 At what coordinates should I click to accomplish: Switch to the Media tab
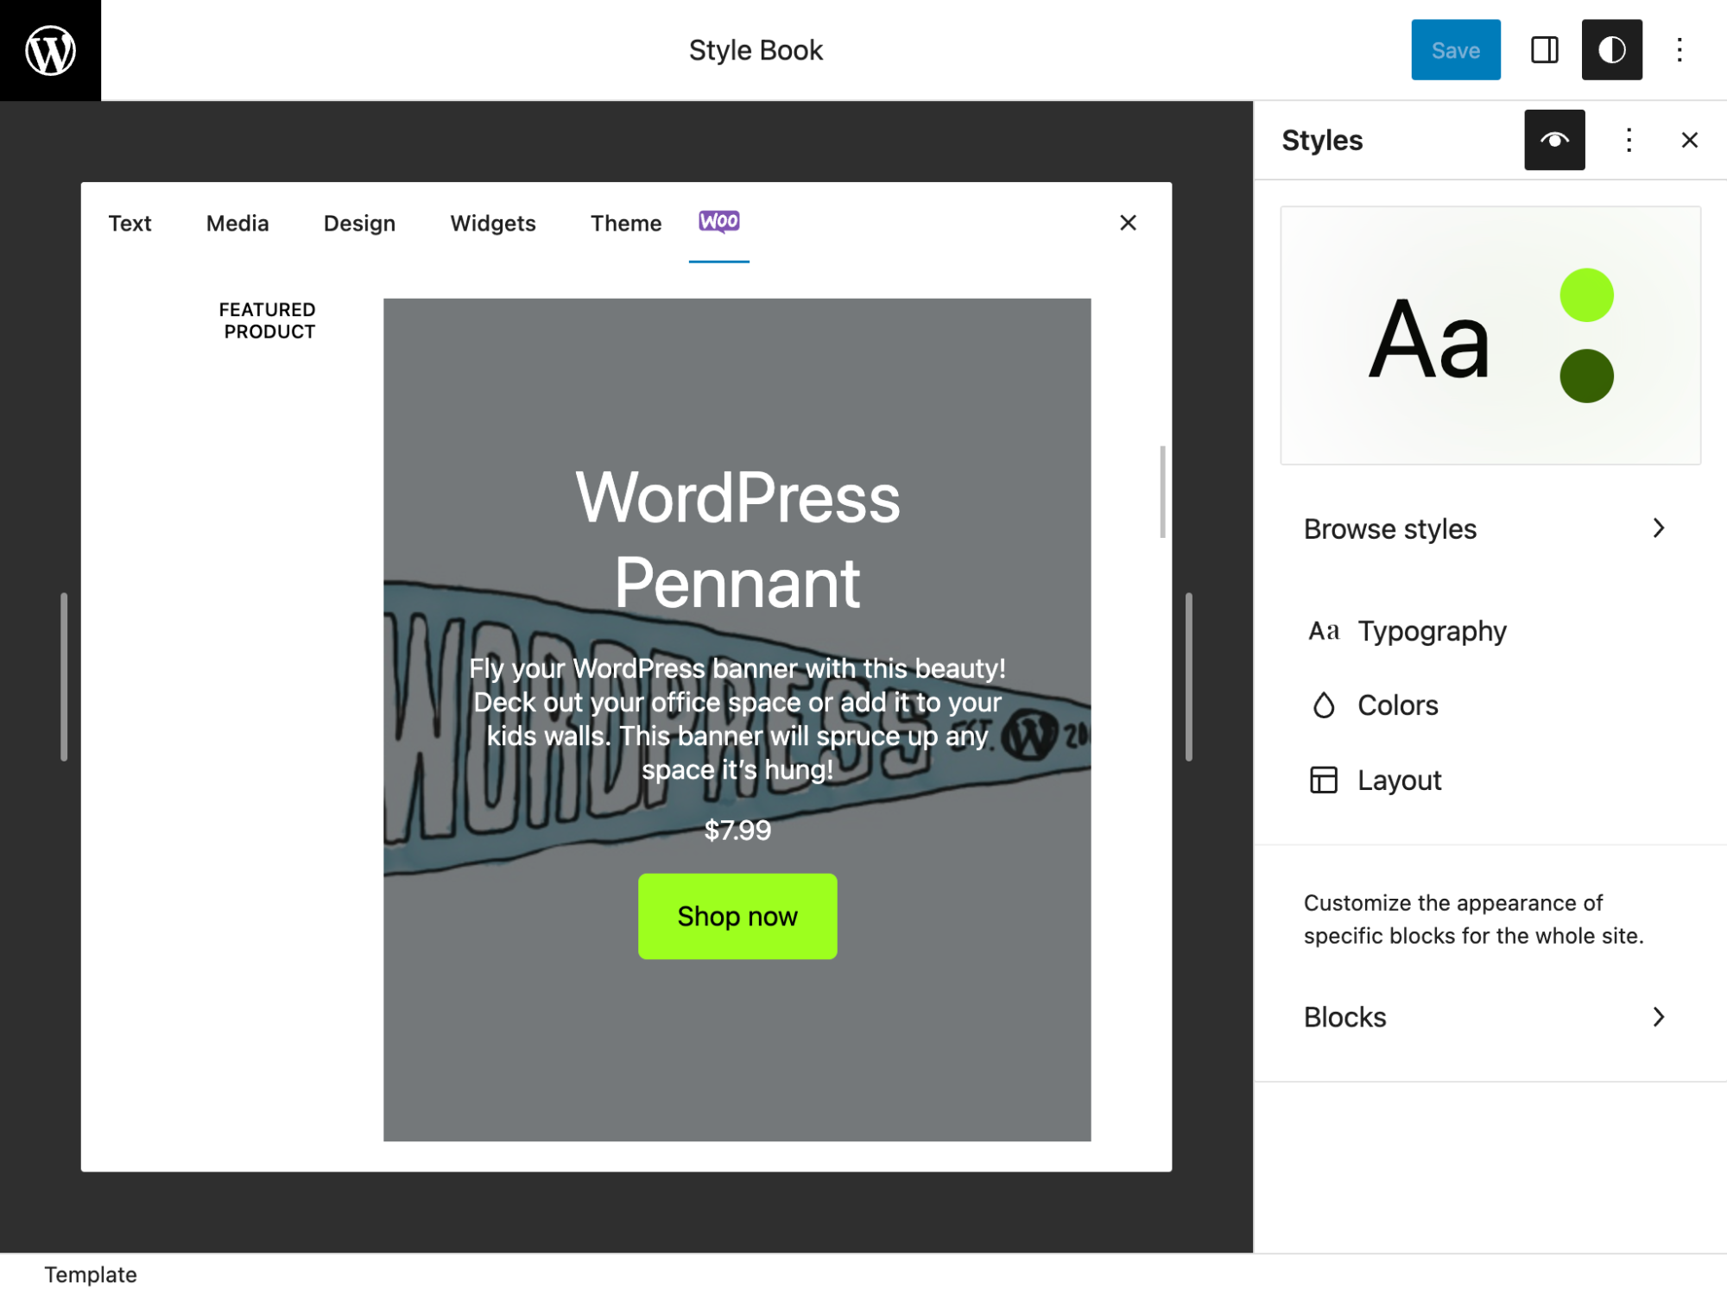237,224
